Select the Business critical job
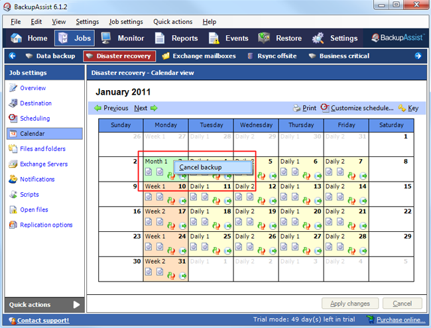Viewport: 431px width, 328px height. coord(339,56)
